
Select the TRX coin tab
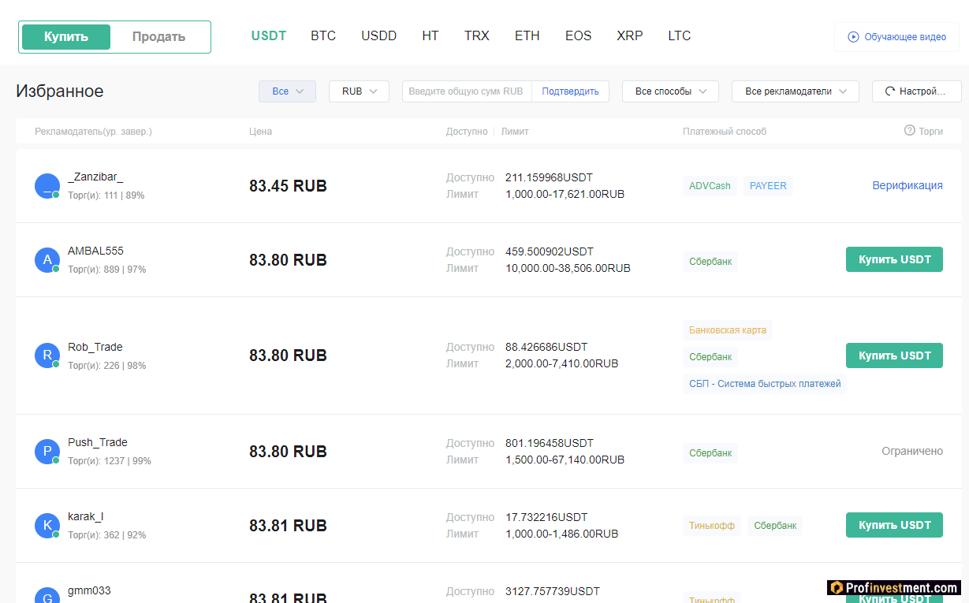(x=477, y=36)
